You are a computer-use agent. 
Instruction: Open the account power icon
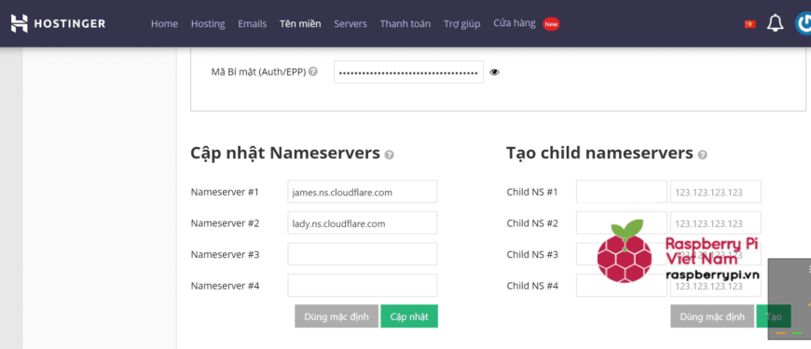point(804,24)
